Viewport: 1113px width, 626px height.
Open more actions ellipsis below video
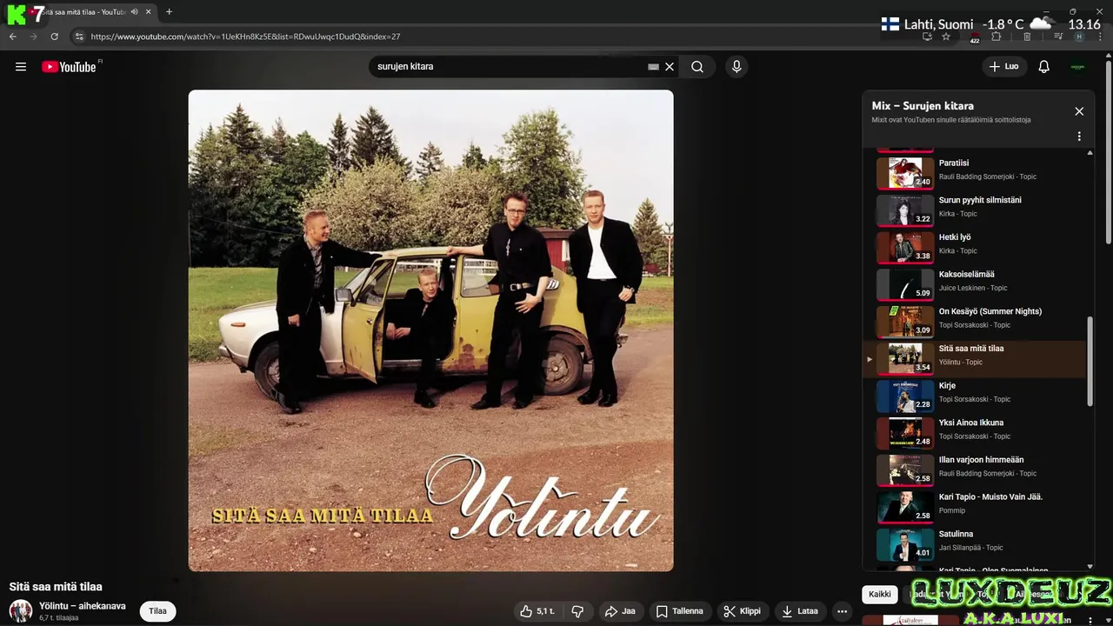[842, 611]
